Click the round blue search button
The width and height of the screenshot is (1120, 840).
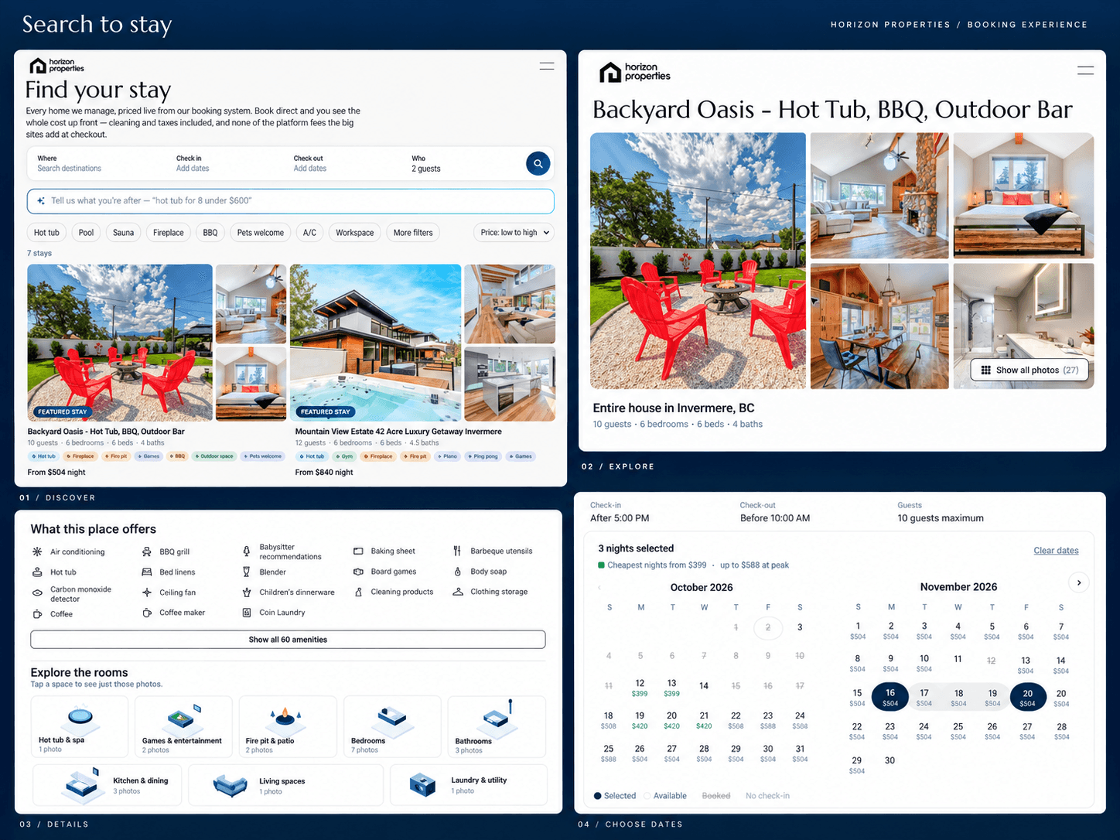click(538, 163)
